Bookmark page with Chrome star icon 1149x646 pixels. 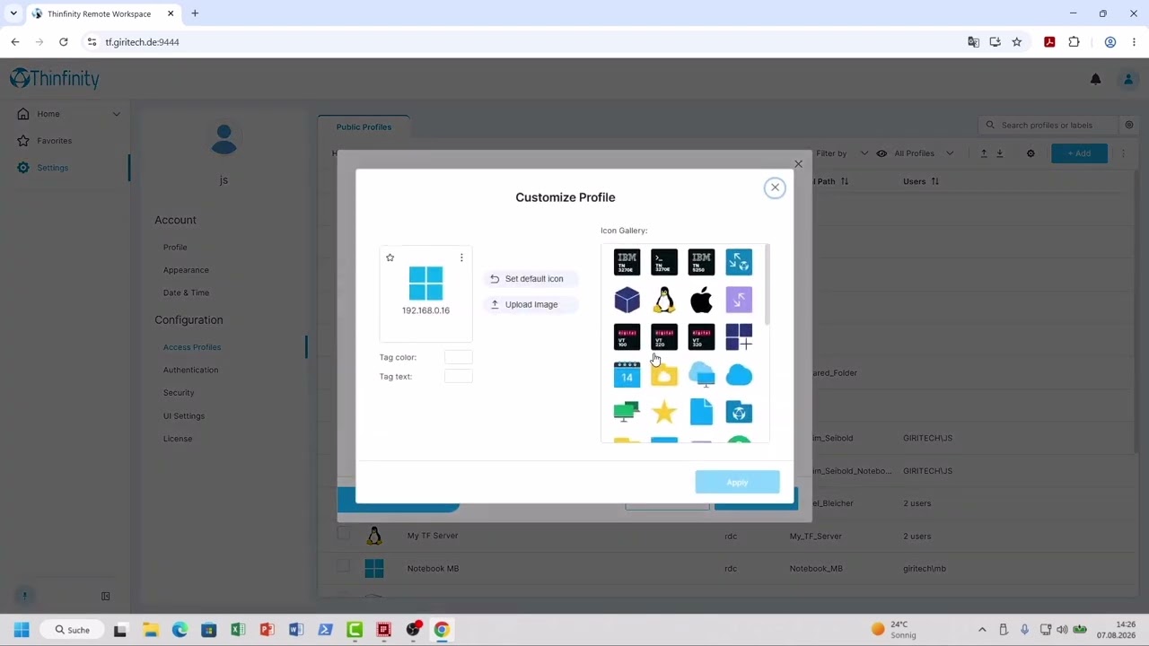tap(1017, 42)
